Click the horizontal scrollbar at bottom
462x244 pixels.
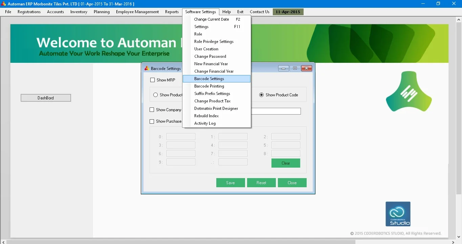[x=181, y=242]
